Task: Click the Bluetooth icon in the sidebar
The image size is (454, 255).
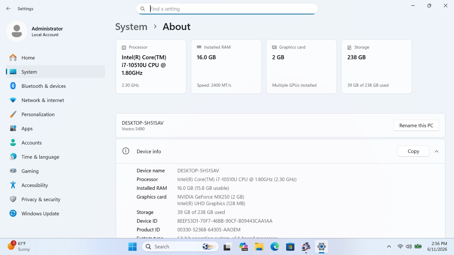Action: pyautogui.click(x=13, y=86)
